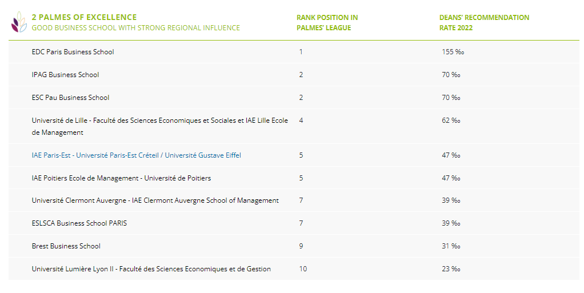Click rank 10 for Lyon II
This screenshot has height=293, width=584.
303,269
